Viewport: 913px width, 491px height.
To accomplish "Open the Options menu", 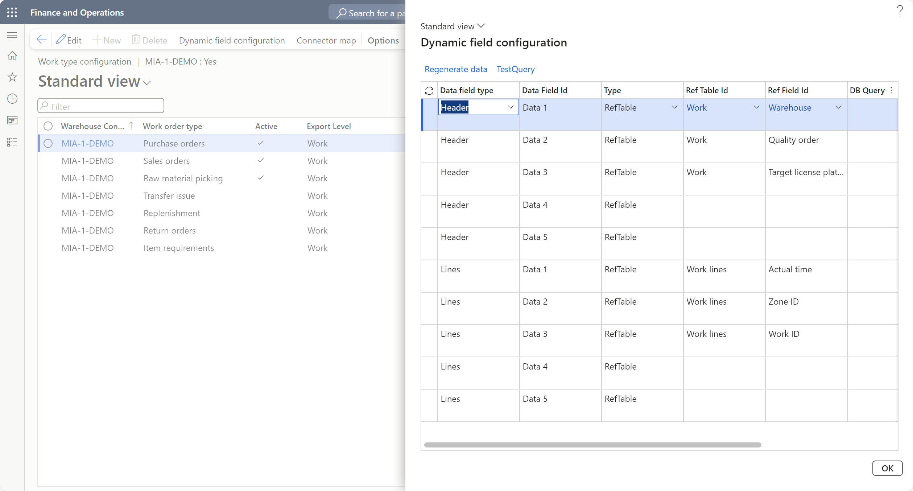I will tap(383, 40).
